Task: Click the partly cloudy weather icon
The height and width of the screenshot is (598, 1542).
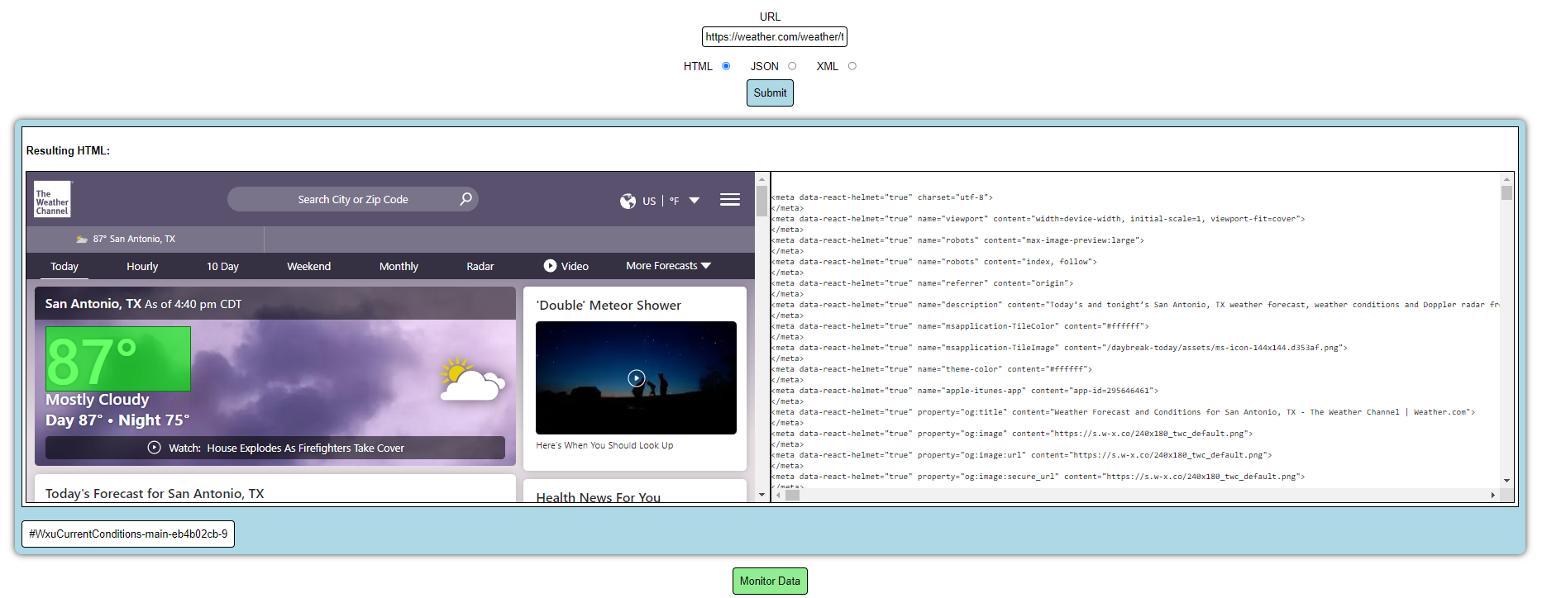Action: 472,380
